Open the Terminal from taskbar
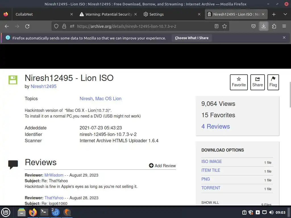 tap(44, 212)
